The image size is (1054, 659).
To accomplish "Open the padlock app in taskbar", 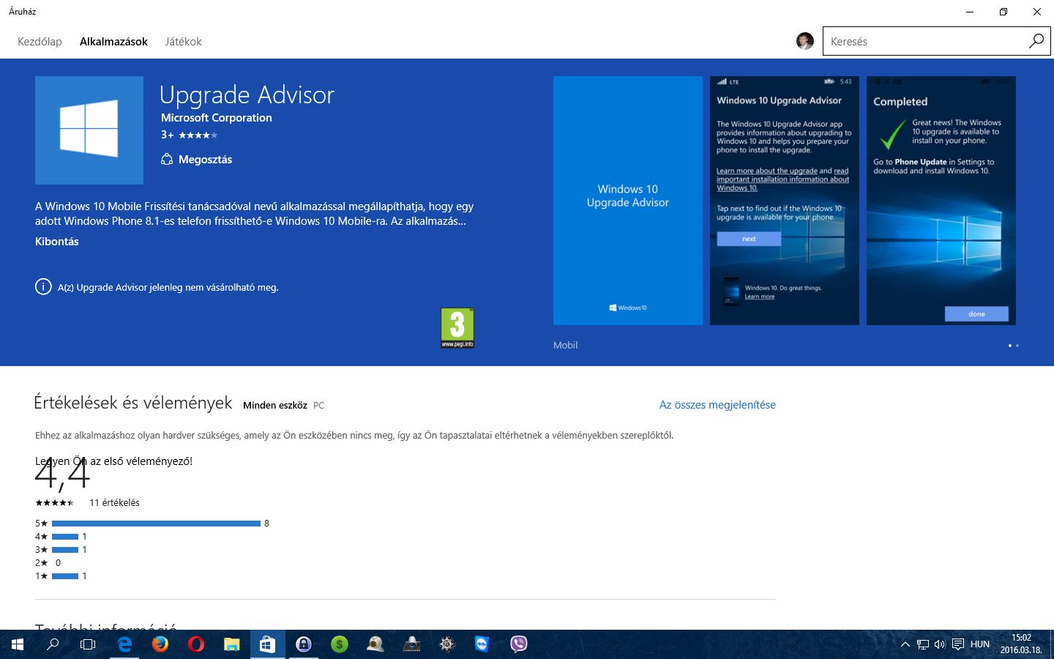I will pyautogui.click(x=303, y=644).
